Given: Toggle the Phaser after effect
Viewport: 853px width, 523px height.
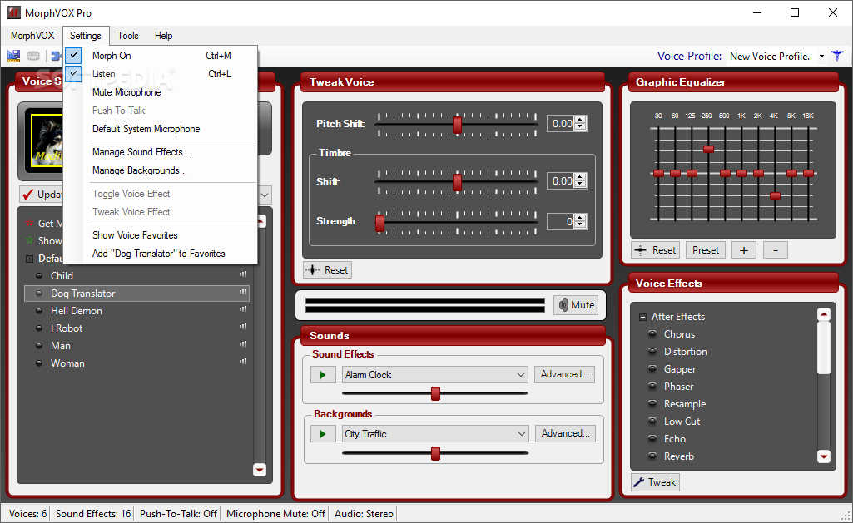Looking at the screenshot, I should pyautogui.click(x=652, y=386).
